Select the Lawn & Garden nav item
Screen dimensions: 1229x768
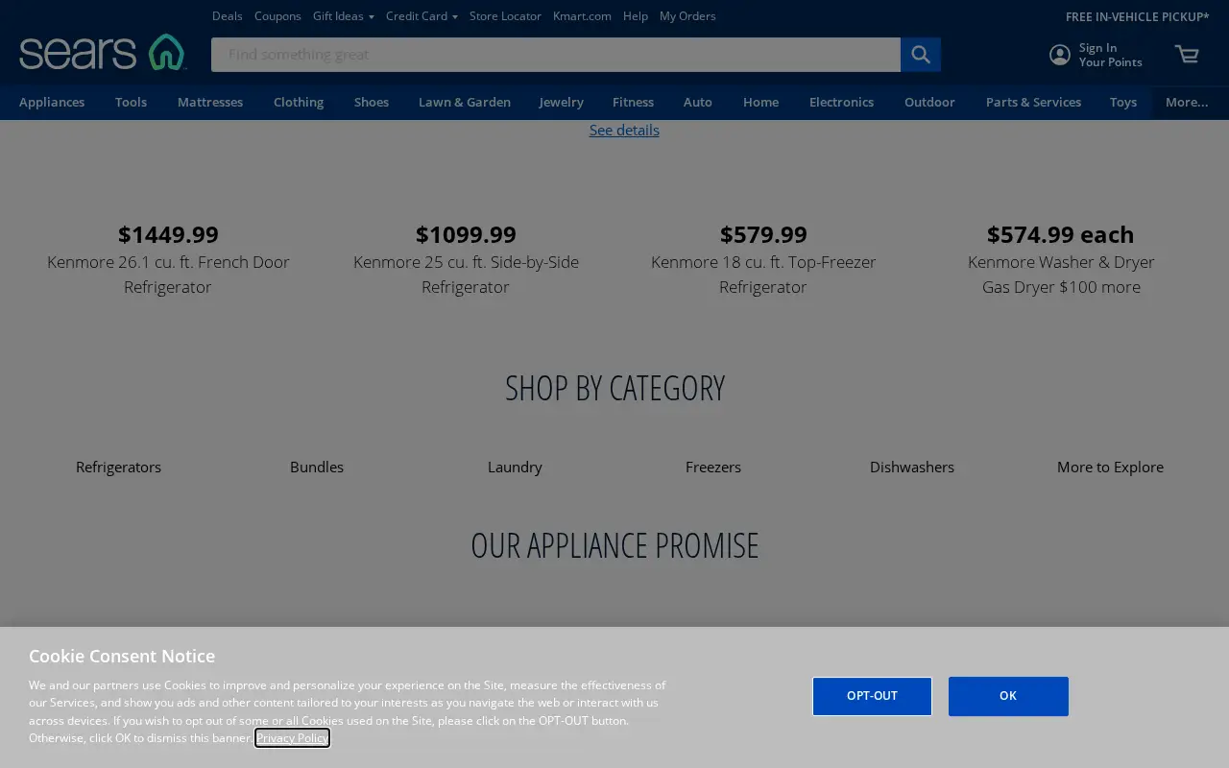[465, 102]
